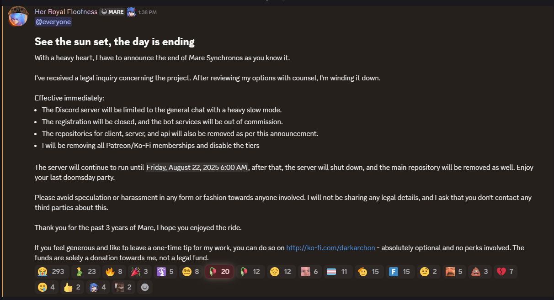Click the bottle emoji reaction with 23
This screenshot has width=554, height=300.
[x=86, y=272]
